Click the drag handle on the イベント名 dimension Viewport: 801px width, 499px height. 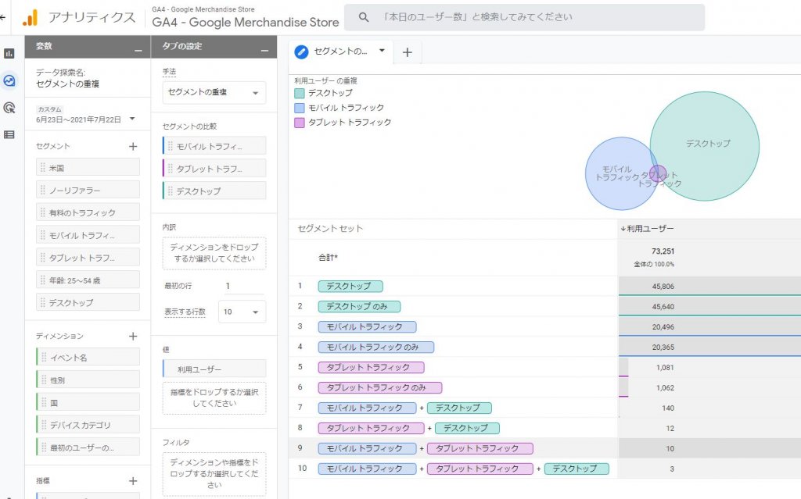tap(44, 358)
